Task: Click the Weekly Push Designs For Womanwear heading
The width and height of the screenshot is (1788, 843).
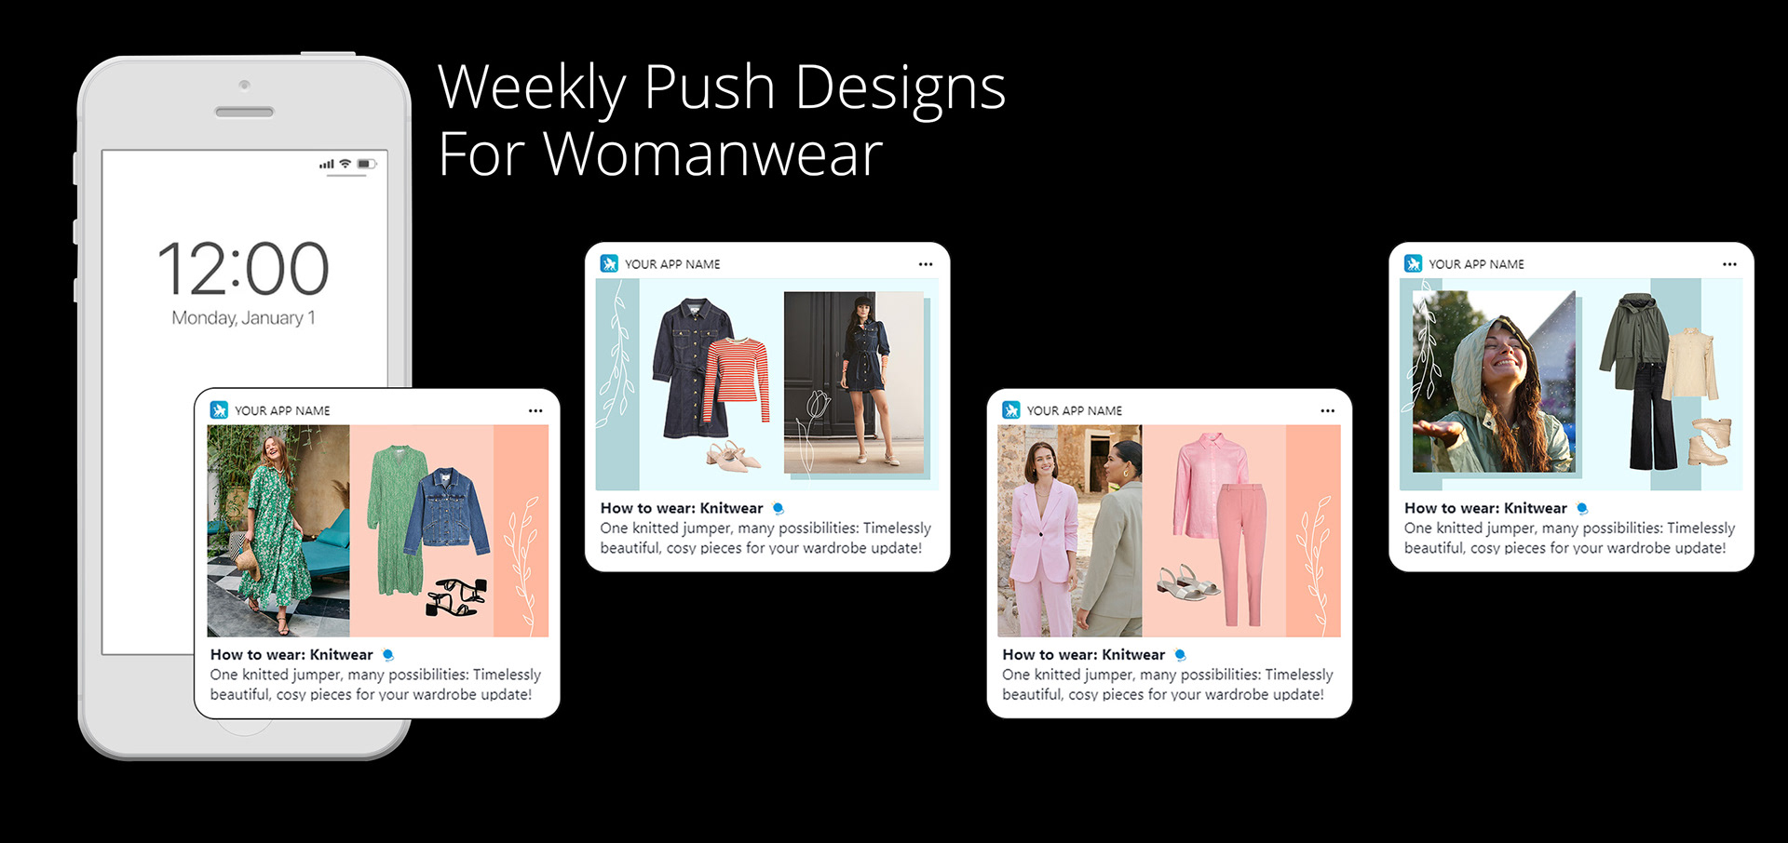Action: point(722,120)
